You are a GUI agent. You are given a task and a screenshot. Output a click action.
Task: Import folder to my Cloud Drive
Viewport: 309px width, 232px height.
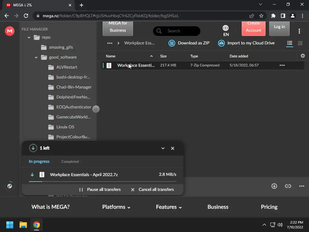(x=246, y=43)
